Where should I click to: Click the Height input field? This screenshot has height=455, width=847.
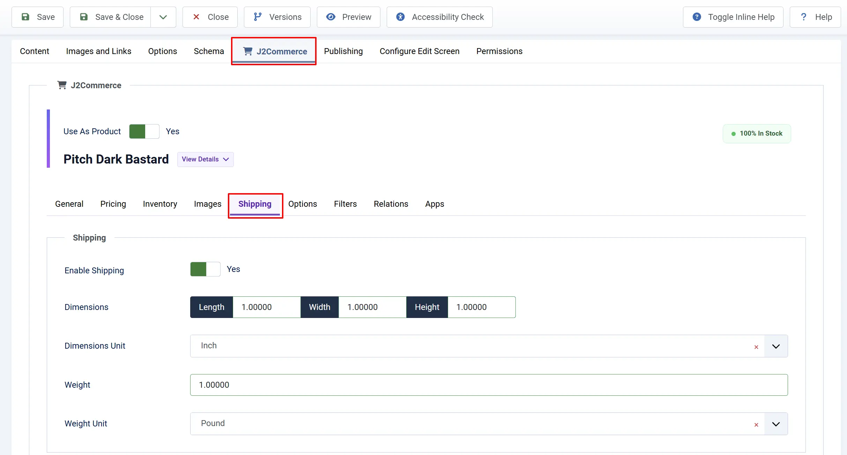click(x=482, y=307)
